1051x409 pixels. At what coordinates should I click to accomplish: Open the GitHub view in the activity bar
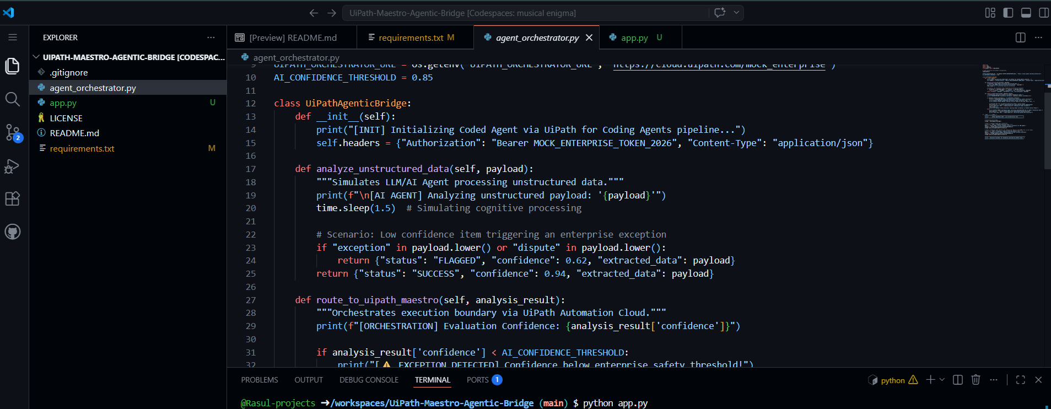[x=12, y=232]
